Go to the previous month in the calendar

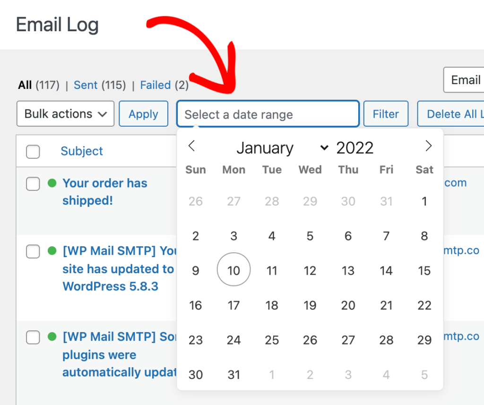[x=191, y=146]
